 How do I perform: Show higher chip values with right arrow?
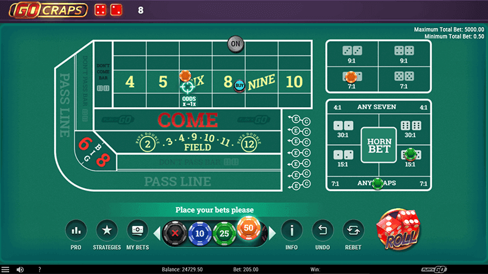click(272, 233)
